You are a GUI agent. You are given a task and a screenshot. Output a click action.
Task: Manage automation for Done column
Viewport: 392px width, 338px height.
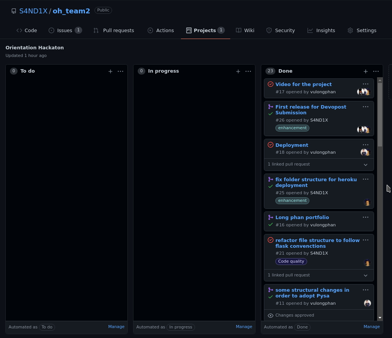point(371,327)
